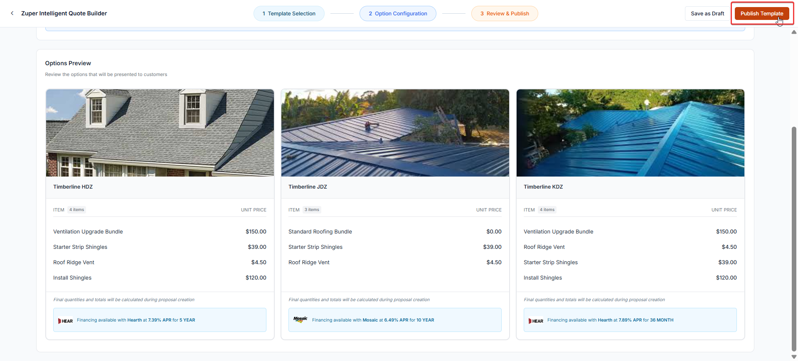Viewport: 798px width, 361px height.
Task: Click the Zuper Intelligent Quote Builder title
Action: coord(64,13)
